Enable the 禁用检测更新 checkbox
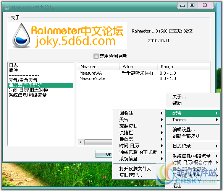 (x=96, y=56)
